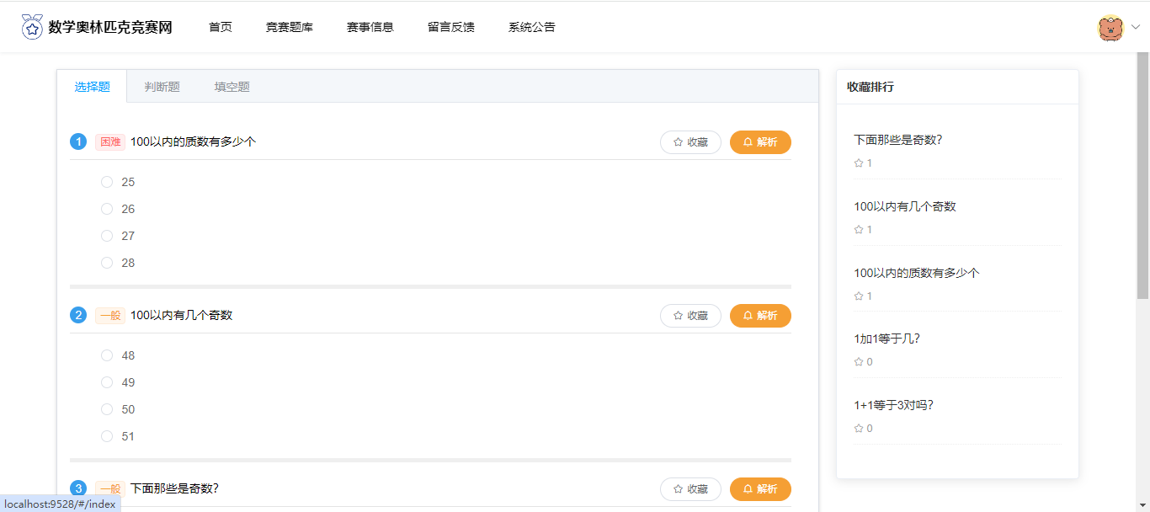The image size is (1150, 512).
Task: Click the site logo medal icon
Action: [32, 27]
